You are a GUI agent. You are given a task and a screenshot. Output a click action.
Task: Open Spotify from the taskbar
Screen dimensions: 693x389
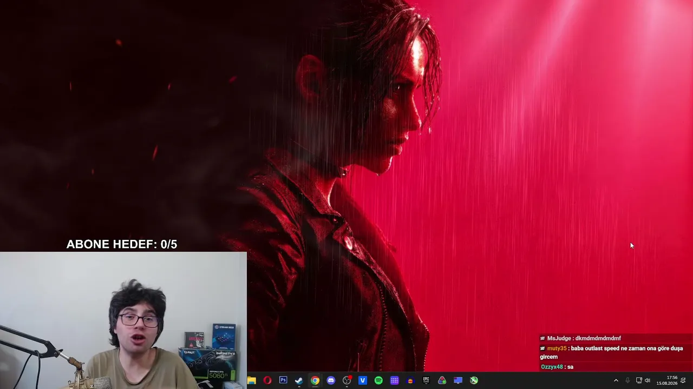(378, 380)
